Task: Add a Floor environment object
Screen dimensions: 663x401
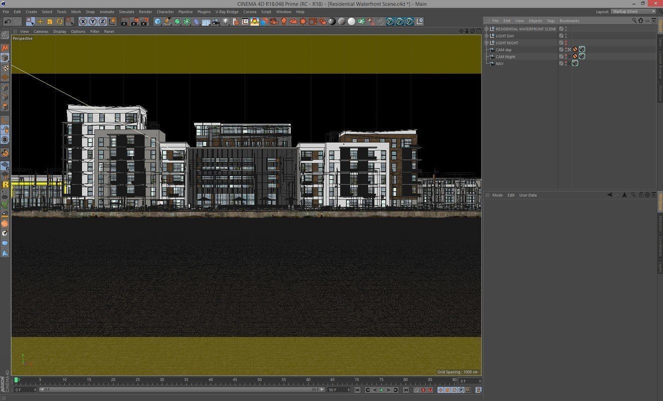Action: click(206, 22)
